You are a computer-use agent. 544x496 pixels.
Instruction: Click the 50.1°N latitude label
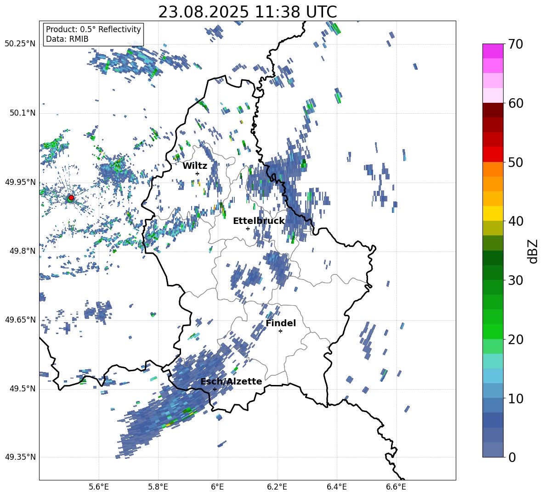click(x=23, y=113)
